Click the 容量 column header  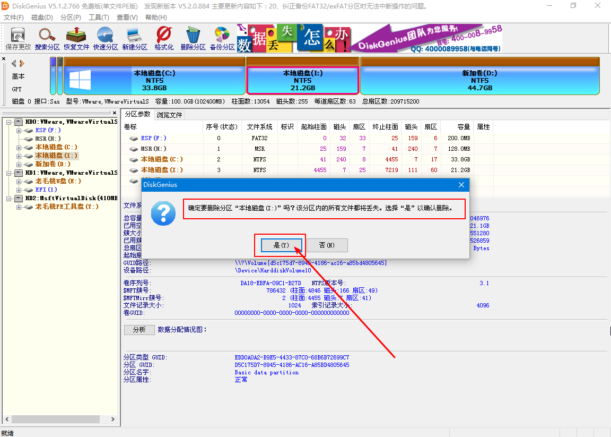coord(456,127)
